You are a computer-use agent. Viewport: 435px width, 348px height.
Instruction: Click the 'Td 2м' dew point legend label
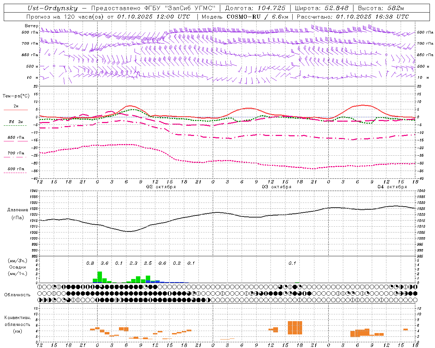click(16, 122)
